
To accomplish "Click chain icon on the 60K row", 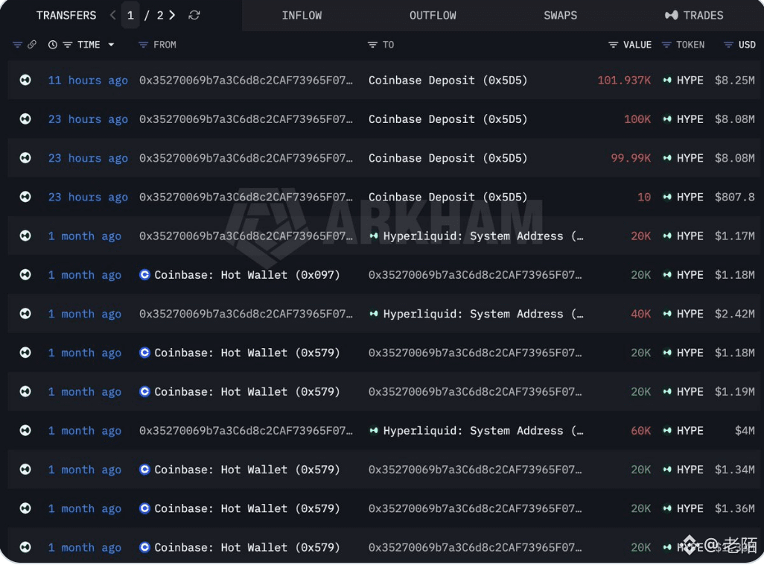I will (x=25, y=430).
